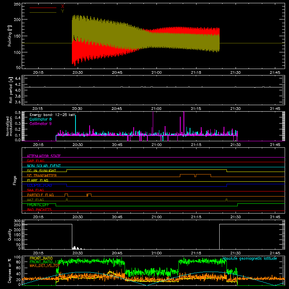Click the Flags axis title
The height and width of the screenshot is (289, 289).
[15, 180]
